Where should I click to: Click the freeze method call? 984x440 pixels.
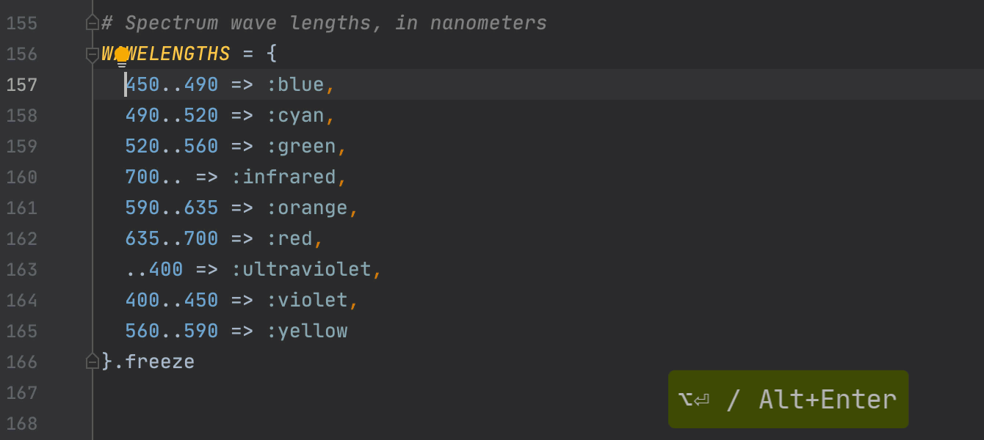coord(159,362)
